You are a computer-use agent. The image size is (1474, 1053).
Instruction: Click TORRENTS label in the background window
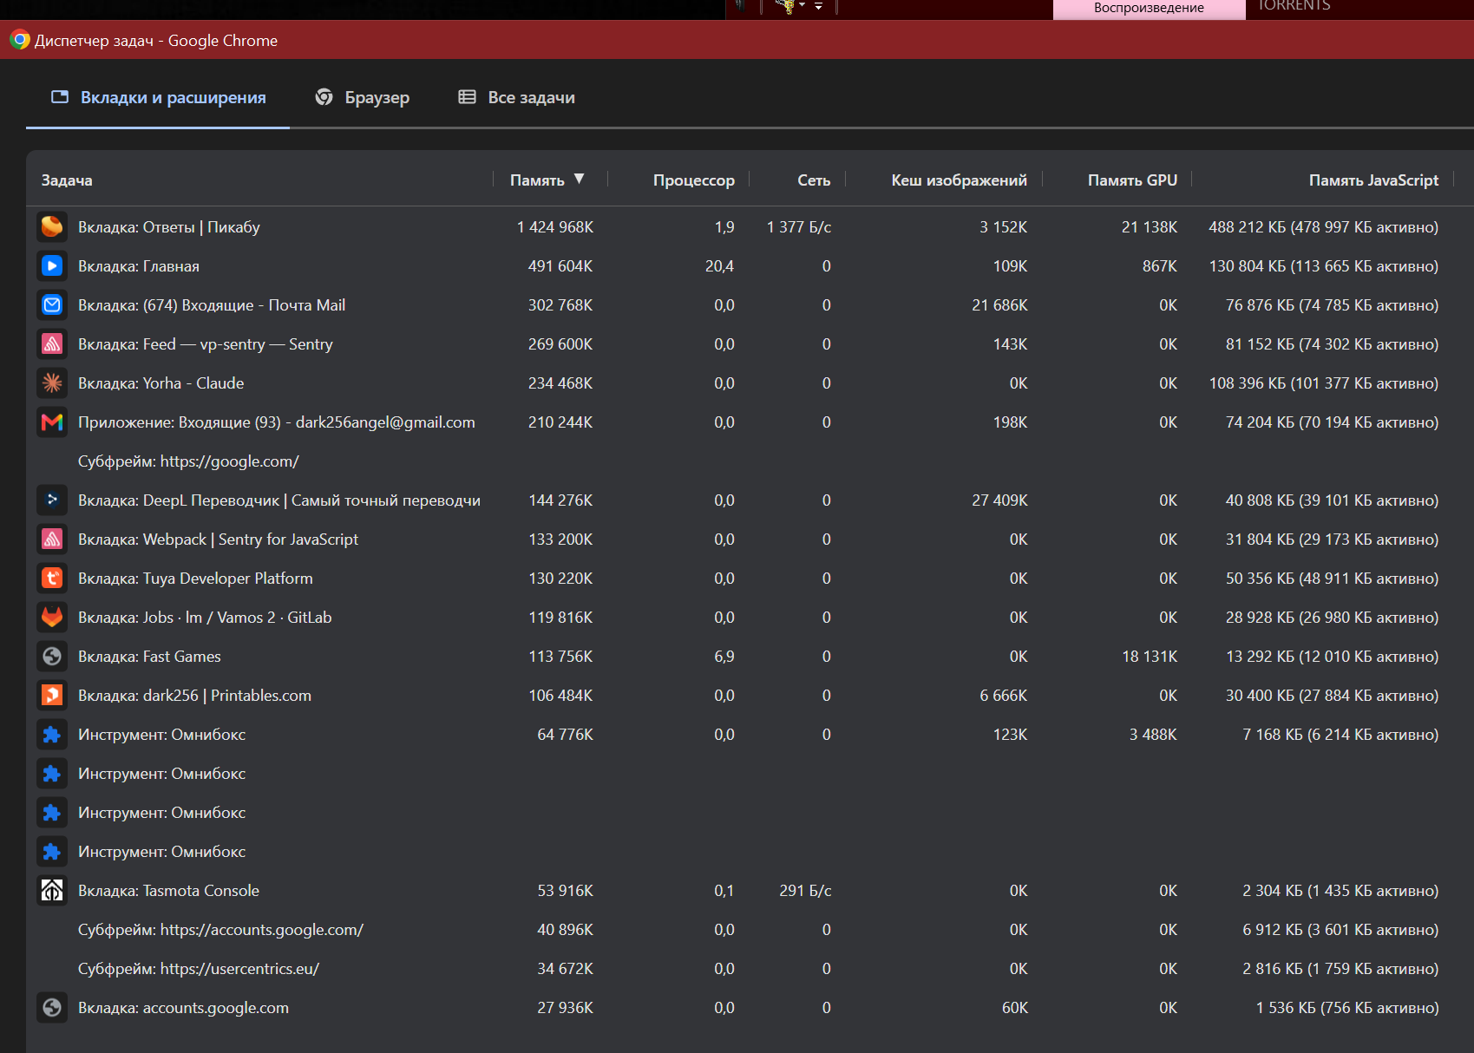click(x=1294, y=6)
